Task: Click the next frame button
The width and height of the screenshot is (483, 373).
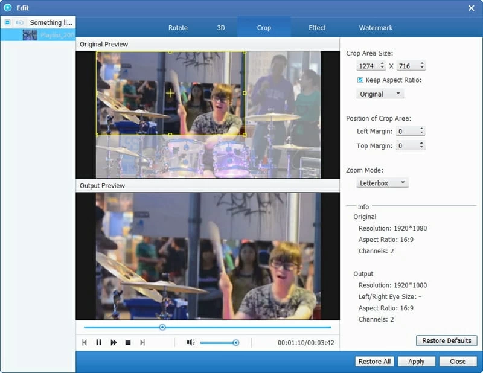Action: [142, 342]
